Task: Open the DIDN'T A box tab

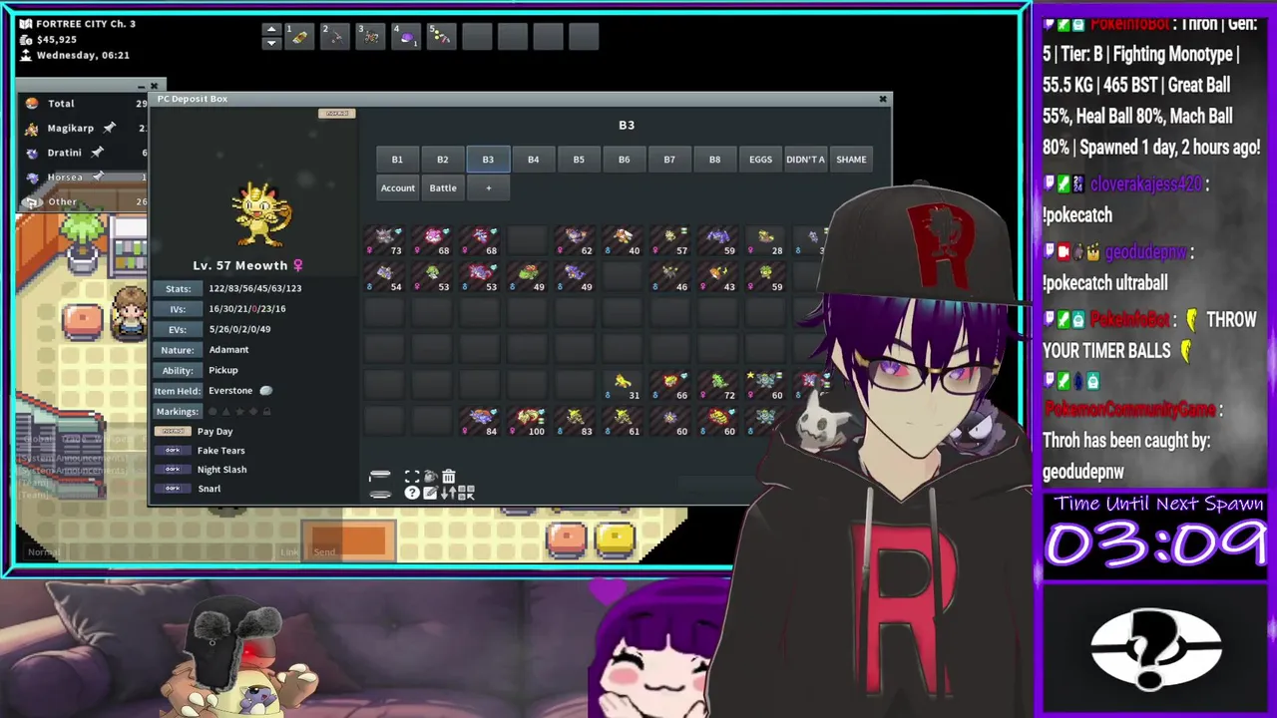Action: pyautogui.click(x=805, y=160)
